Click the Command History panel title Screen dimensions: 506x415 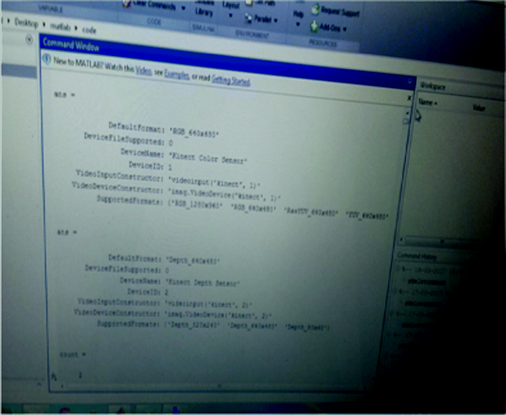click(x=417, y=257)
